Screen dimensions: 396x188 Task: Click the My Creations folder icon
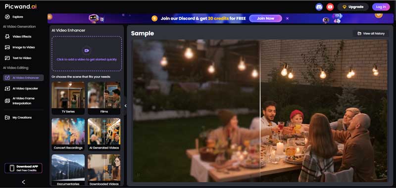pos(7,118)
